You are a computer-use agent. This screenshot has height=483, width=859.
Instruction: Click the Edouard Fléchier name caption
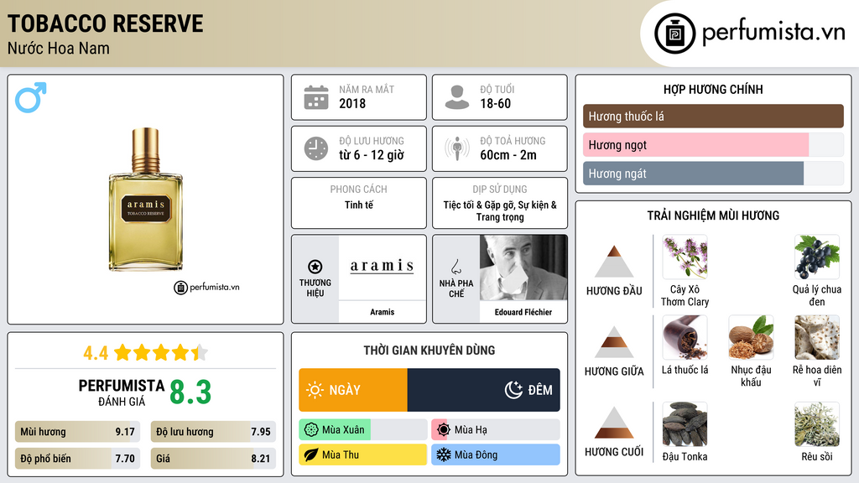click(523, 312)
